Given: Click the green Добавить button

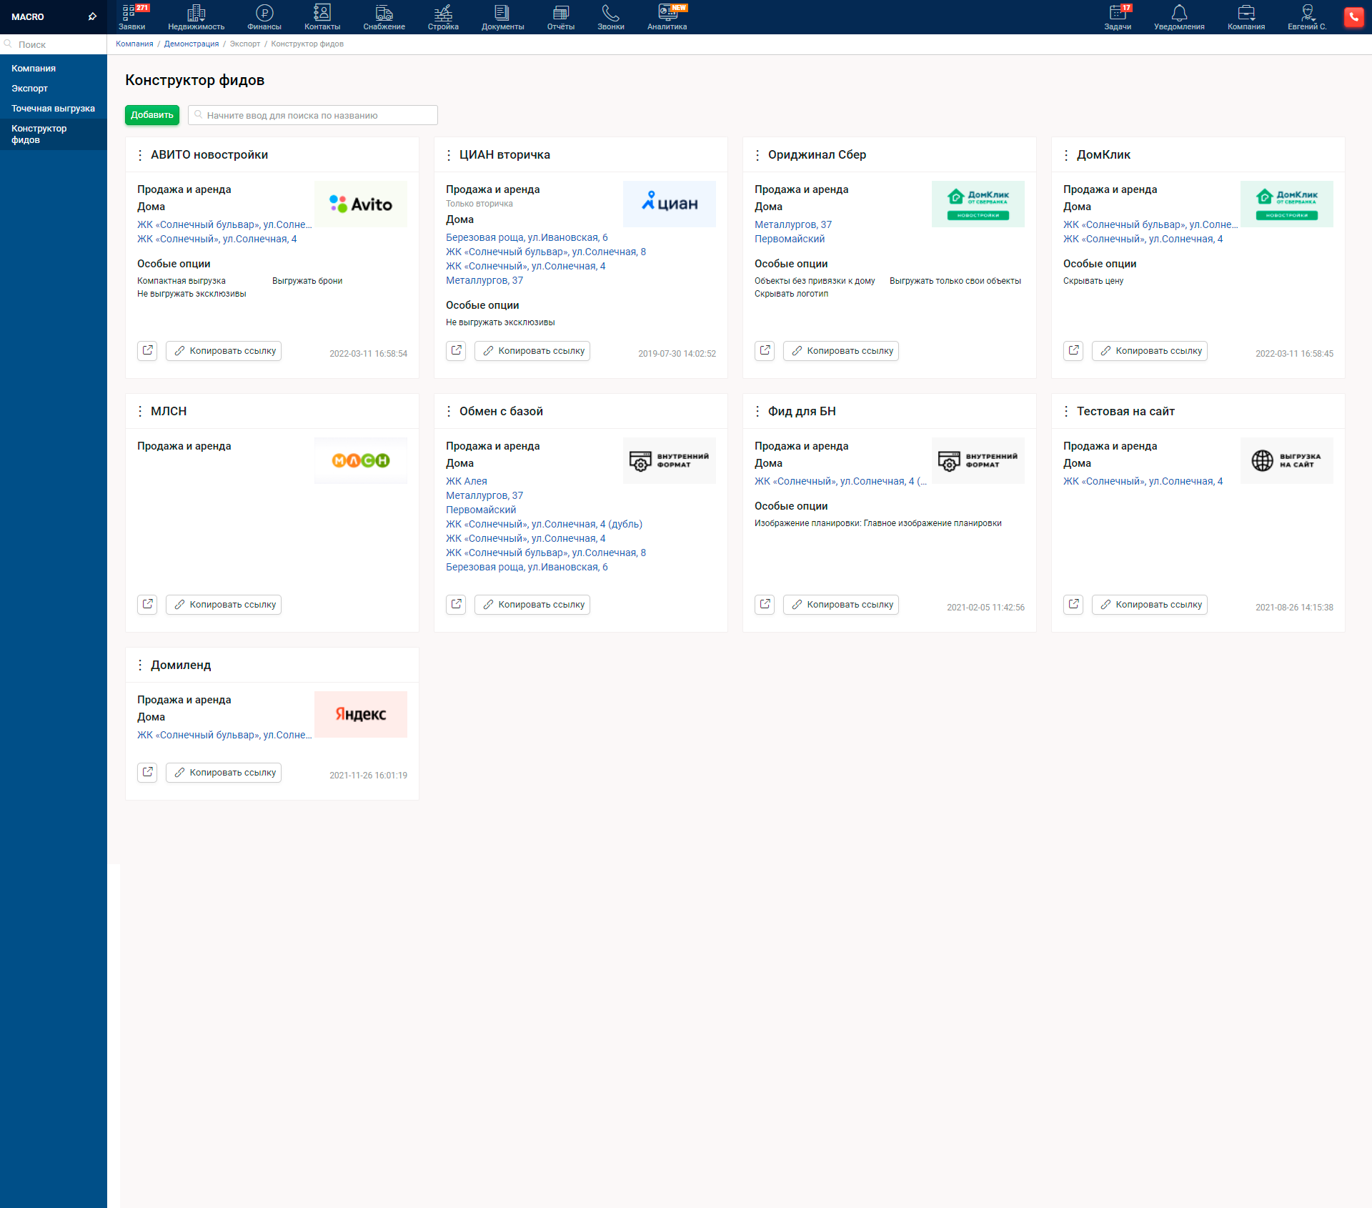Looking at the screenshot, I should pyautogui.click(x=151, y=115).
